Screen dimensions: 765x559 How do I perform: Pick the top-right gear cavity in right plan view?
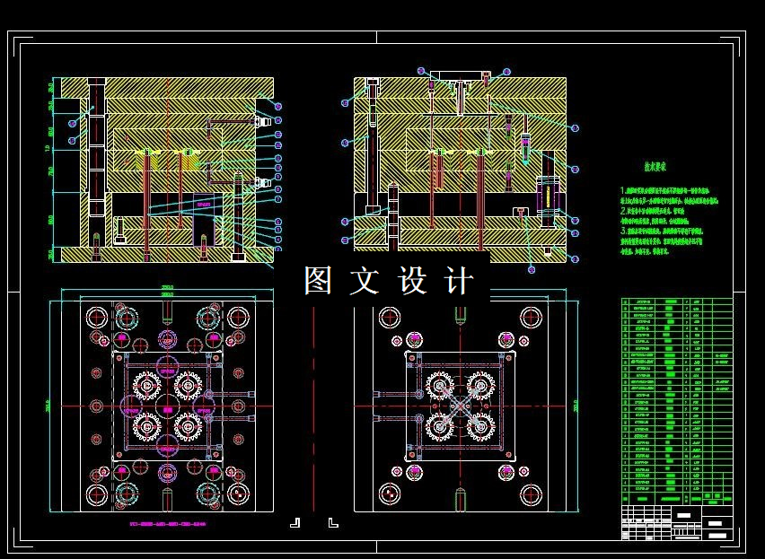[x=481, y=385]
